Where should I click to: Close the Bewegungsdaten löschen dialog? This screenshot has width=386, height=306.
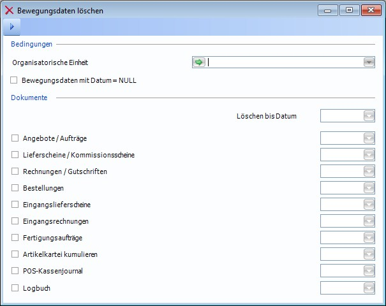[370, 10]
